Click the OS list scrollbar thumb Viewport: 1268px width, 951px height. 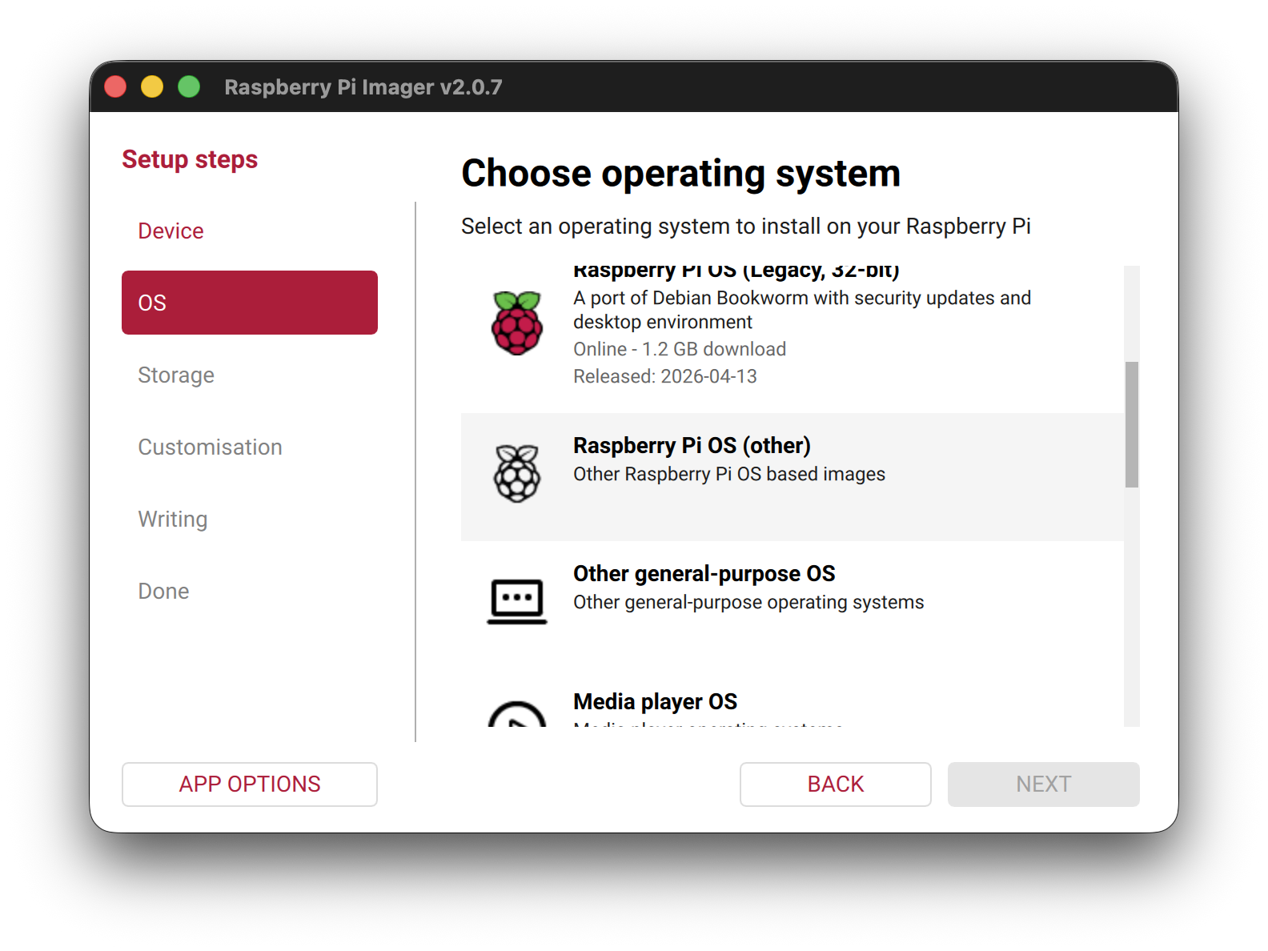[x=1132, y=424]
